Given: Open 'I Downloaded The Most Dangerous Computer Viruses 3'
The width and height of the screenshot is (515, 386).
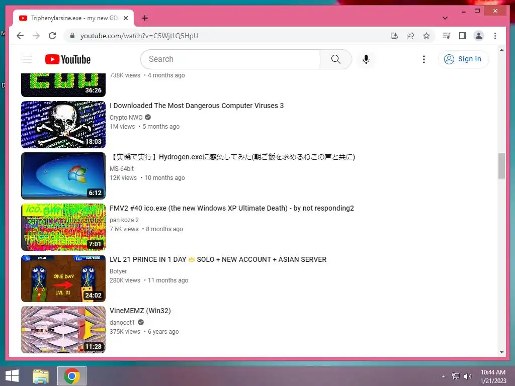Looking at the screenshot, I should pos(197,106).
